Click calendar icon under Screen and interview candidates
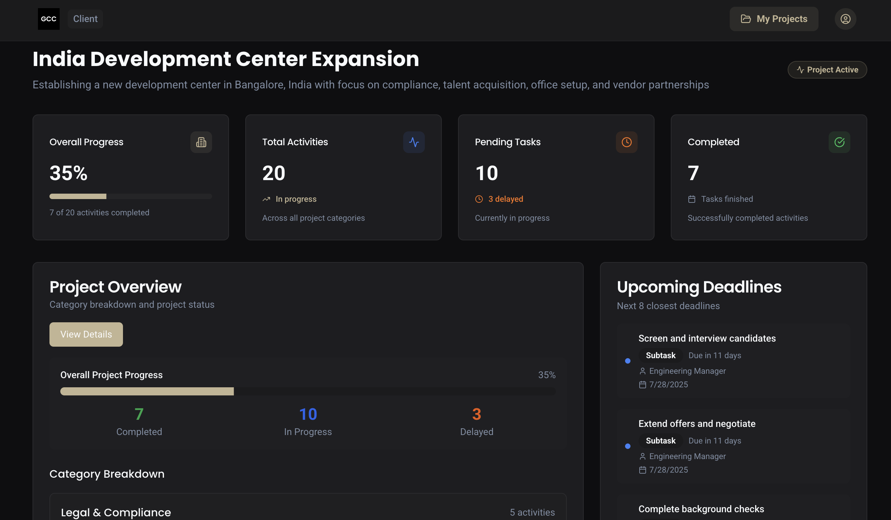The width and height of the screenshot is (891, 520). tap(642, 385)
